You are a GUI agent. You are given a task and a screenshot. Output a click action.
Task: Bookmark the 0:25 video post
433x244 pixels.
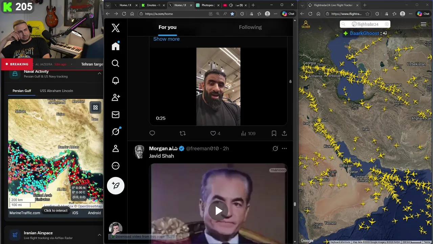[x=274, y=133]
